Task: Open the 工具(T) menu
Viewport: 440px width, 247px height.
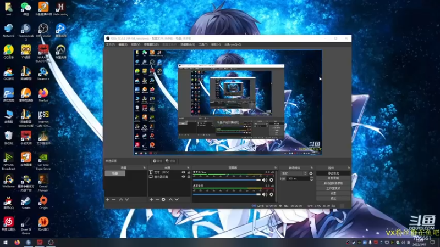Action: [x=203, y=44]
